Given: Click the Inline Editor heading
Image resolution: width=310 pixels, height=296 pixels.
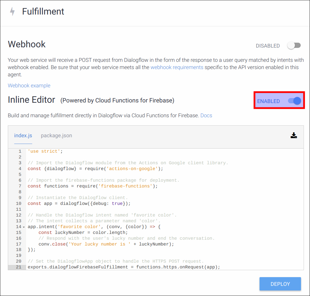Looking at the screenshot, I should 31,100.
